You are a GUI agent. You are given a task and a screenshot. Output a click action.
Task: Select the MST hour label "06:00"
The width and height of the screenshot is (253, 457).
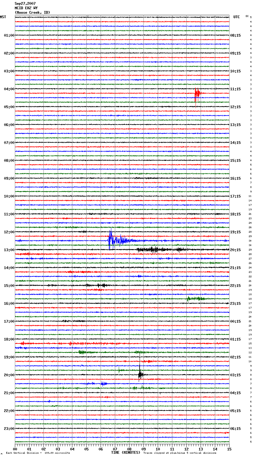pos(9,125)
